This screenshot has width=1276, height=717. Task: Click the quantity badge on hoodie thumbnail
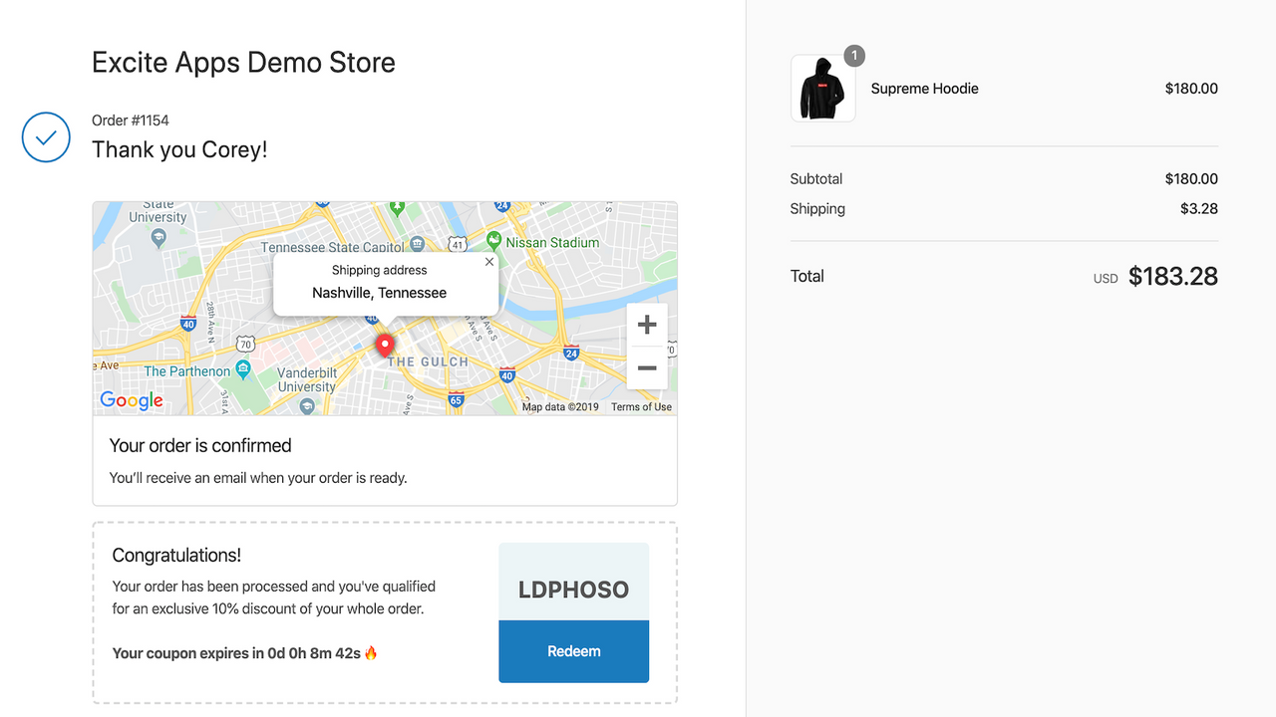pos(854,56)
